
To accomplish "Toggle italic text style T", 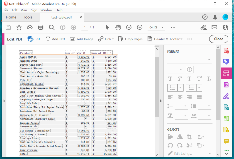I will click(x=180, y=78).
